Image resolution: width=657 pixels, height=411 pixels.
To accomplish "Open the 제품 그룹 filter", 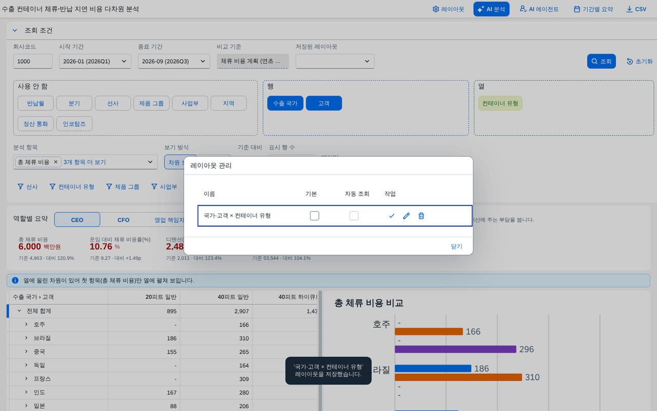I will point(123,186).
